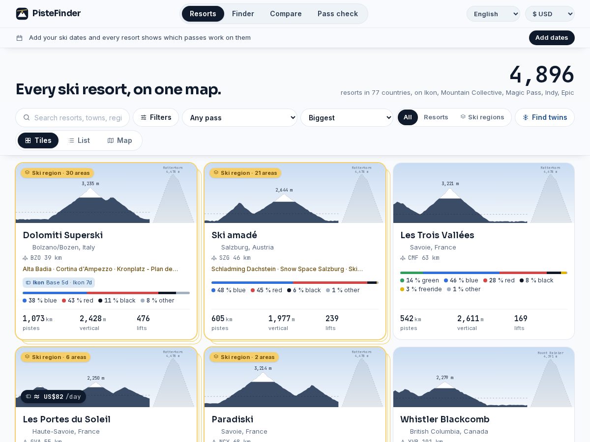Open the Ski amadé resort title
This screenshot has height=442, width=590.
click(234, 235)
